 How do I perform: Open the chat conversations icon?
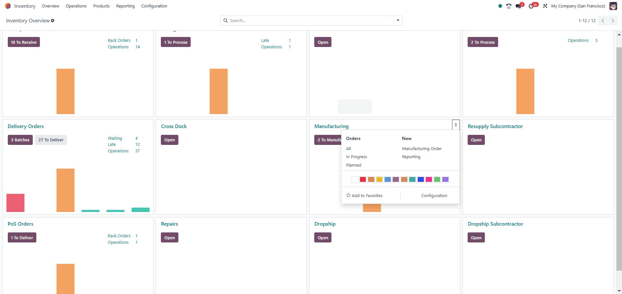pyautogui.click(x=519, y=6)
